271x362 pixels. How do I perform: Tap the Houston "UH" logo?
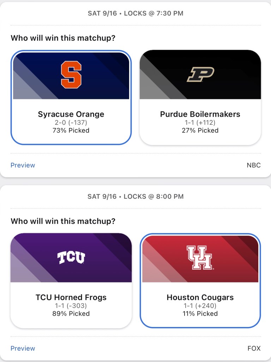200,258
